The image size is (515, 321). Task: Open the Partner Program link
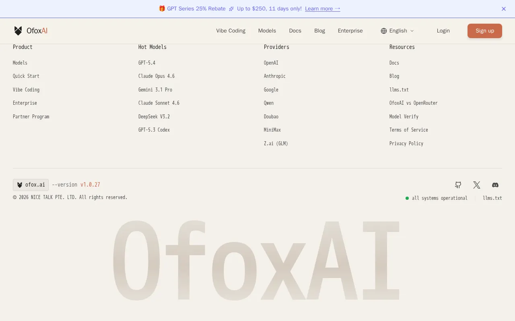pos(31,117)
